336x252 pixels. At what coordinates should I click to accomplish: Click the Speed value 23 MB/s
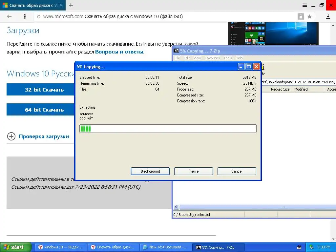250,83
